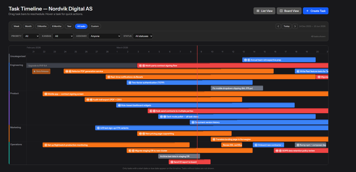Viewport: 356px width, 172px height.
Task: Switch timeline range to Week
Action: pos(17,26)
